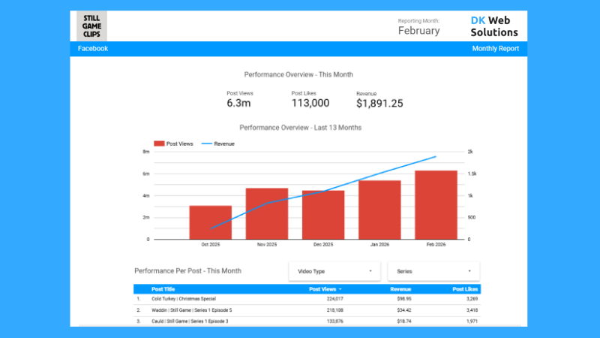Click the 3,269 likes cell
Screen dimensions: 600x338
tap(472, 299)
